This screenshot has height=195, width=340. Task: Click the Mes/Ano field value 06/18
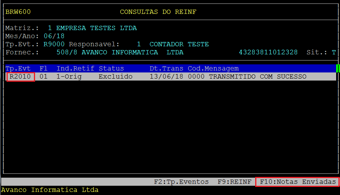pyautogui.click(x=54, y=36)
